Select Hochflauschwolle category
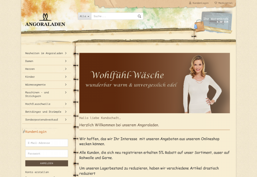This screenshot has height=177, width=257. (x=38, y=104)
